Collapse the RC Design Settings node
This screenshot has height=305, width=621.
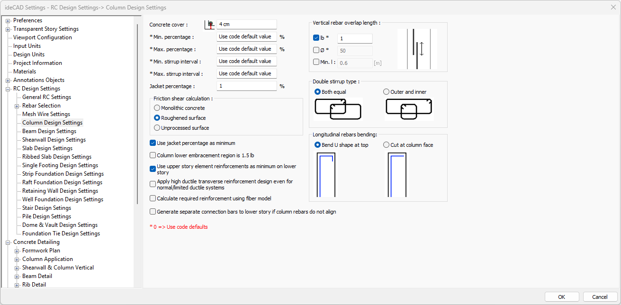[8, 89]
